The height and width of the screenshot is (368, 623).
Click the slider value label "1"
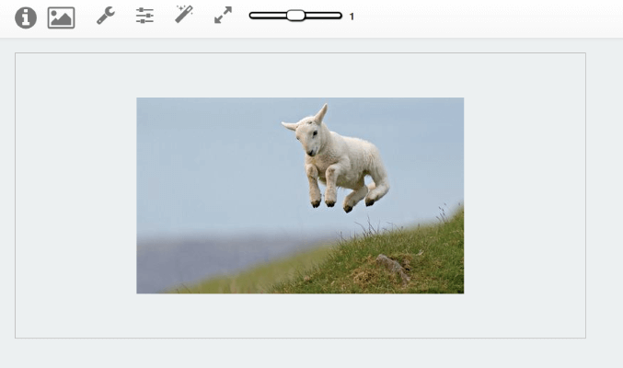[352, 17]
